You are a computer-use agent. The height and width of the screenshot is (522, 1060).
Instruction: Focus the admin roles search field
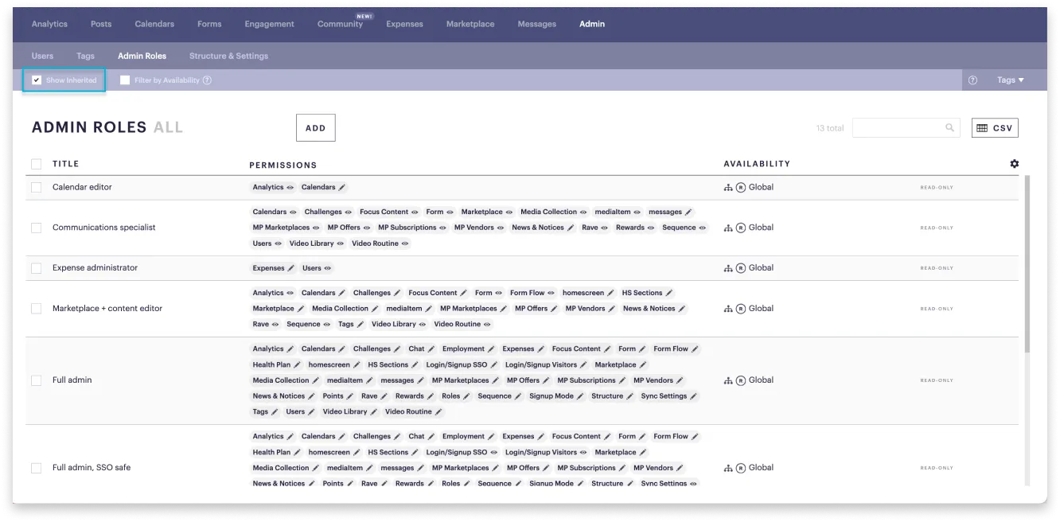click(x=906, y=127)
